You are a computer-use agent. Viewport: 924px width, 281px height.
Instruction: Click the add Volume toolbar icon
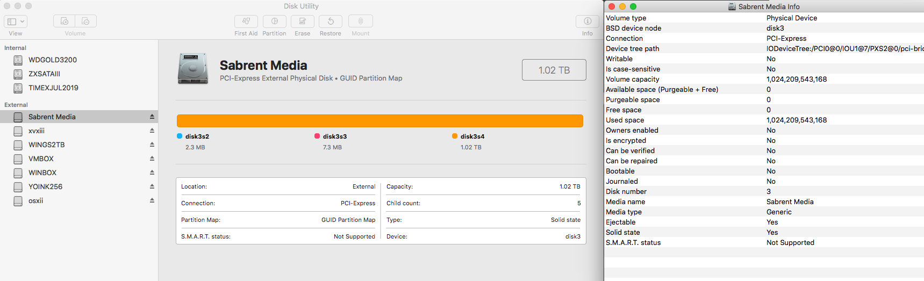pyautogui.click(x=65, y=21)
